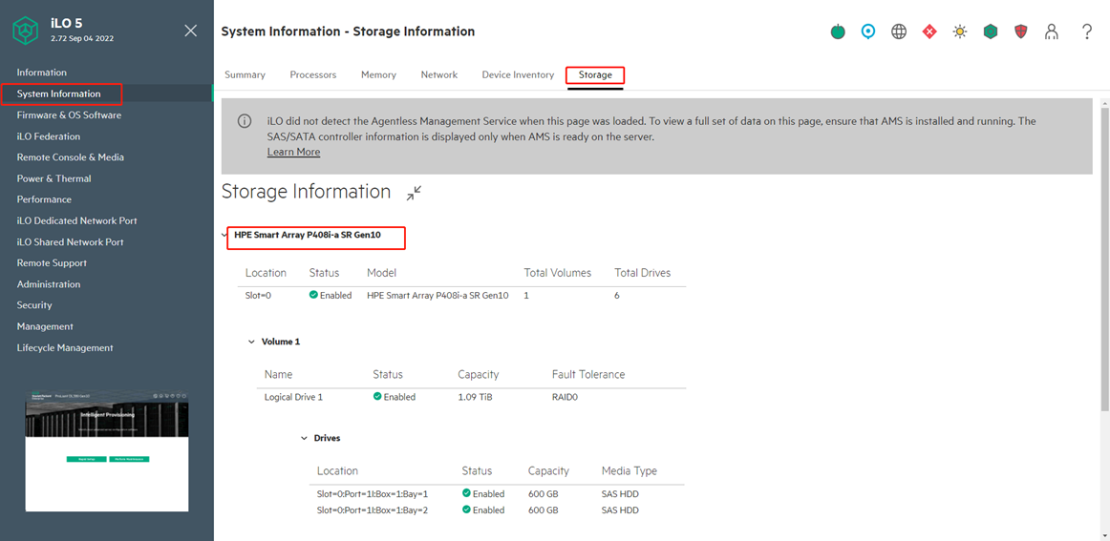The image size is (1110, 541).
Task: Click the blue UID indicator icon
Action: [x=867, y=31]
